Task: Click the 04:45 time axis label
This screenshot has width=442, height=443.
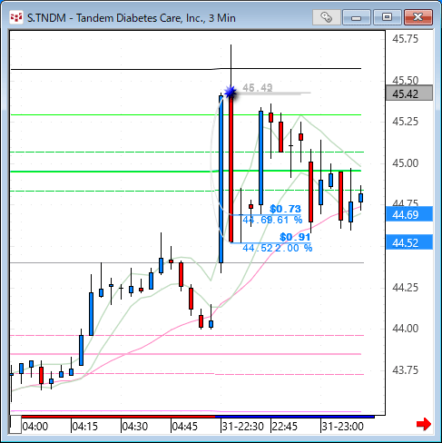Action: pyautogui.click(x=185, y=427)
